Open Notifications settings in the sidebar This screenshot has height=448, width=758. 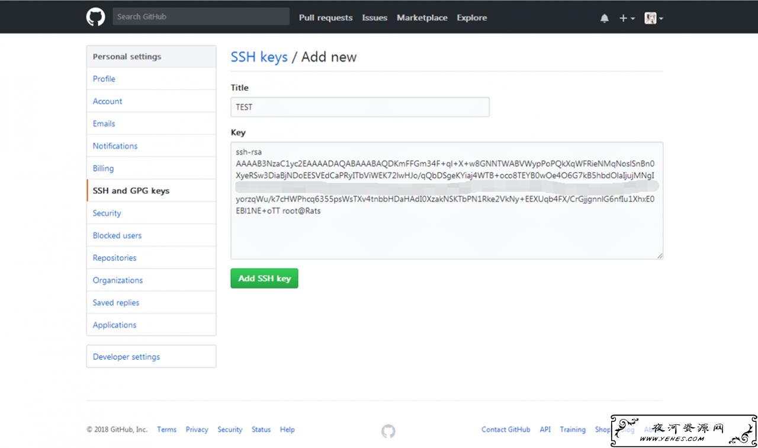(151, 146)
